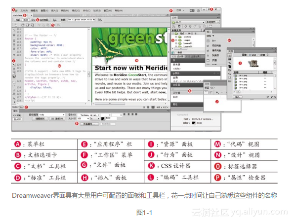Click the 页面属性 button

pyautogui.click(x=89, y=124)
